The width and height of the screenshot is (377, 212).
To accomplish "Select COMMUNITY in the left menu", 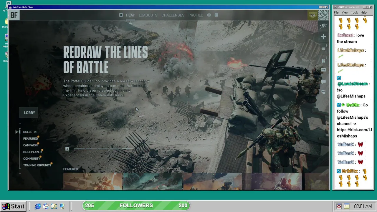I will pyautogui.click(x=32, y=159).
